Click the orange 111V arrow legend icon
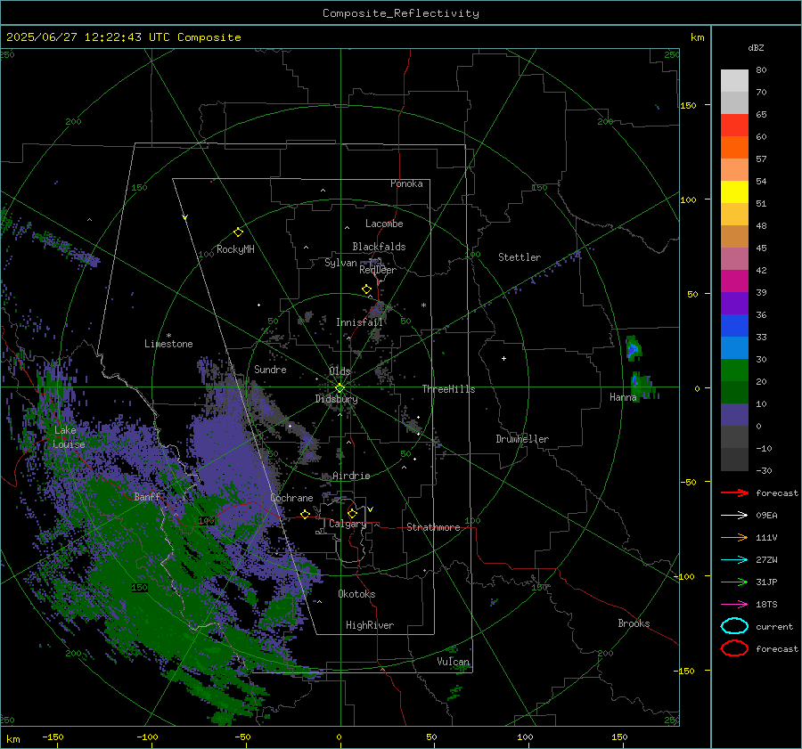Image resolution: width=802 pixels, height=749 pixels. tap(734, 537)
